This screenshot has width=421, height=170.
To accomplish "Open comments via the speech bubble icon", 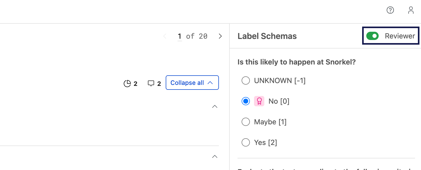I will (151, 83).
